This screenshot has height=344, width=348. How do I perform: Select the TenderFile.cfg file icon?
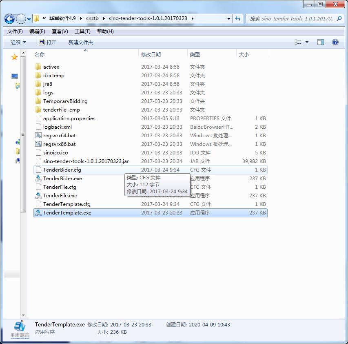click(38, 187)
